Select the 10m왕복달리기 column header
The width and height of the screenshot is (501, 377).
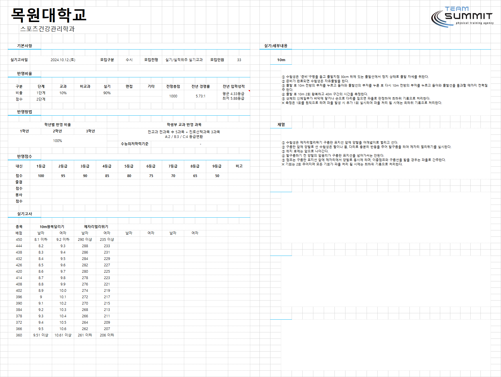[x=52, y=227]
